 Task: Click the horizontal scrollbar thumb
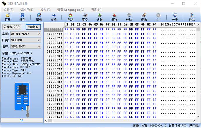pos(50,120)
